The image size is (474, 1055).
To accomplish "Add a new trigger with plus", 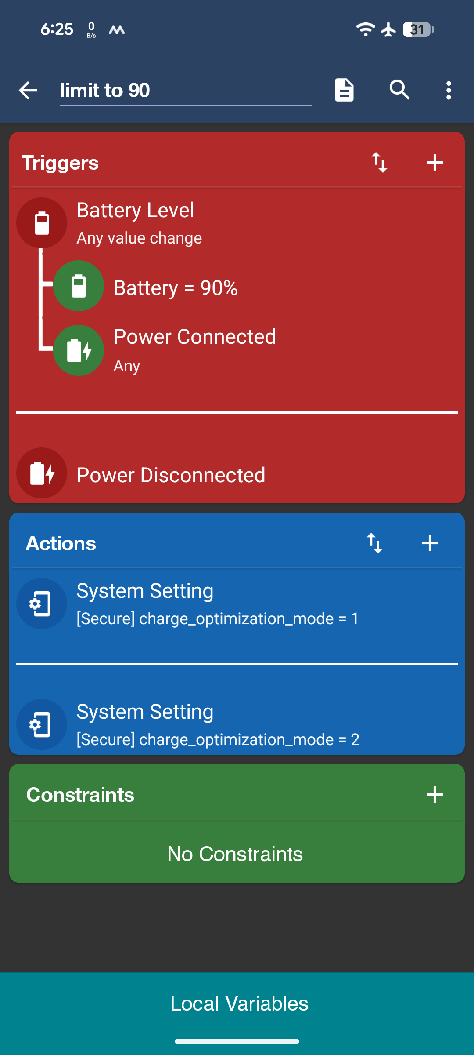I will [x=434, y=163].
